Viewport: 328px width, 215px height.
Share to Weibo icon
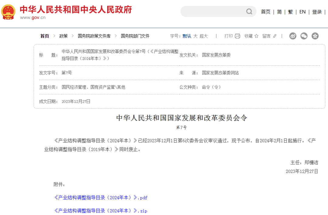292,36
